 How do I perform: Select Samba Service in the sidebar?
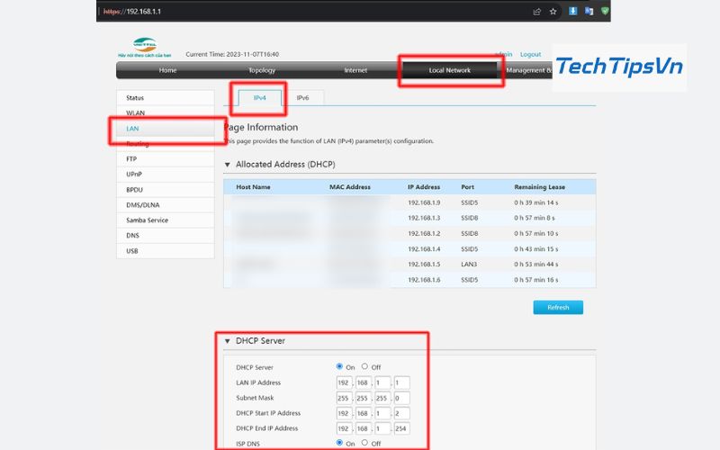[147, 220]
